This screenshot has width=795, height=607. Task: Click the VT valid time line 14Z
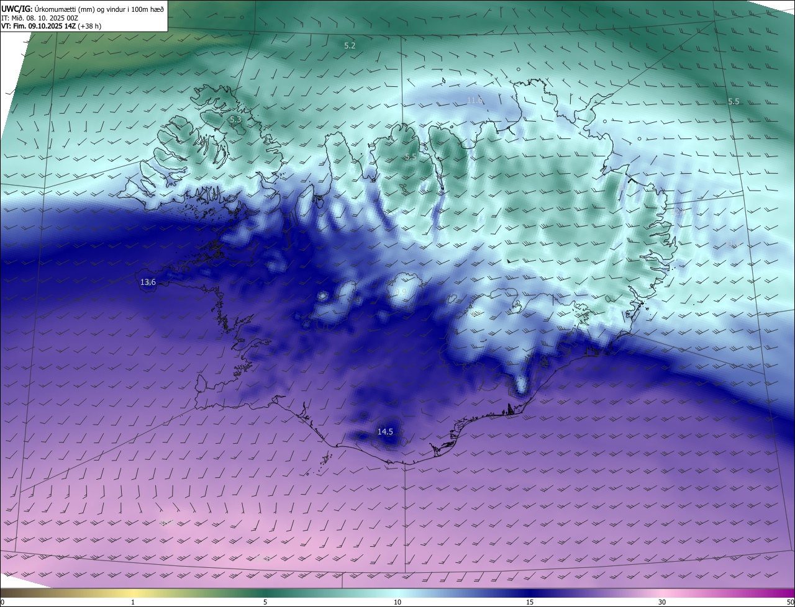click(x=50, y=26)
